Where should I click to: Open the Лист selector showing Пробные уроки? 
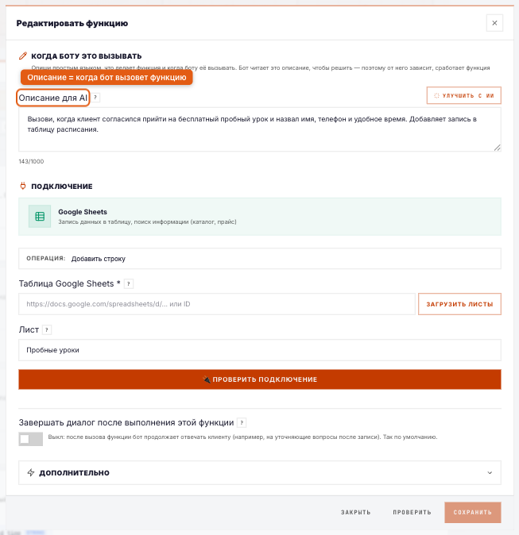point(260,350)
